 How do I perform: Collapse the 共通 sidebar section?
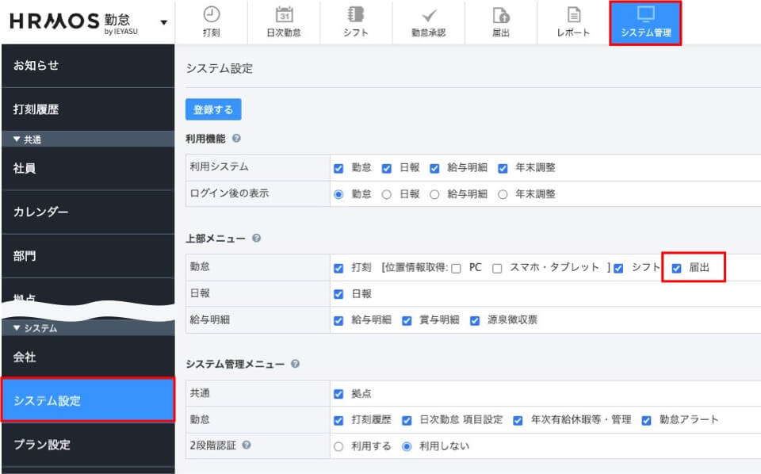tap(17, 140)
